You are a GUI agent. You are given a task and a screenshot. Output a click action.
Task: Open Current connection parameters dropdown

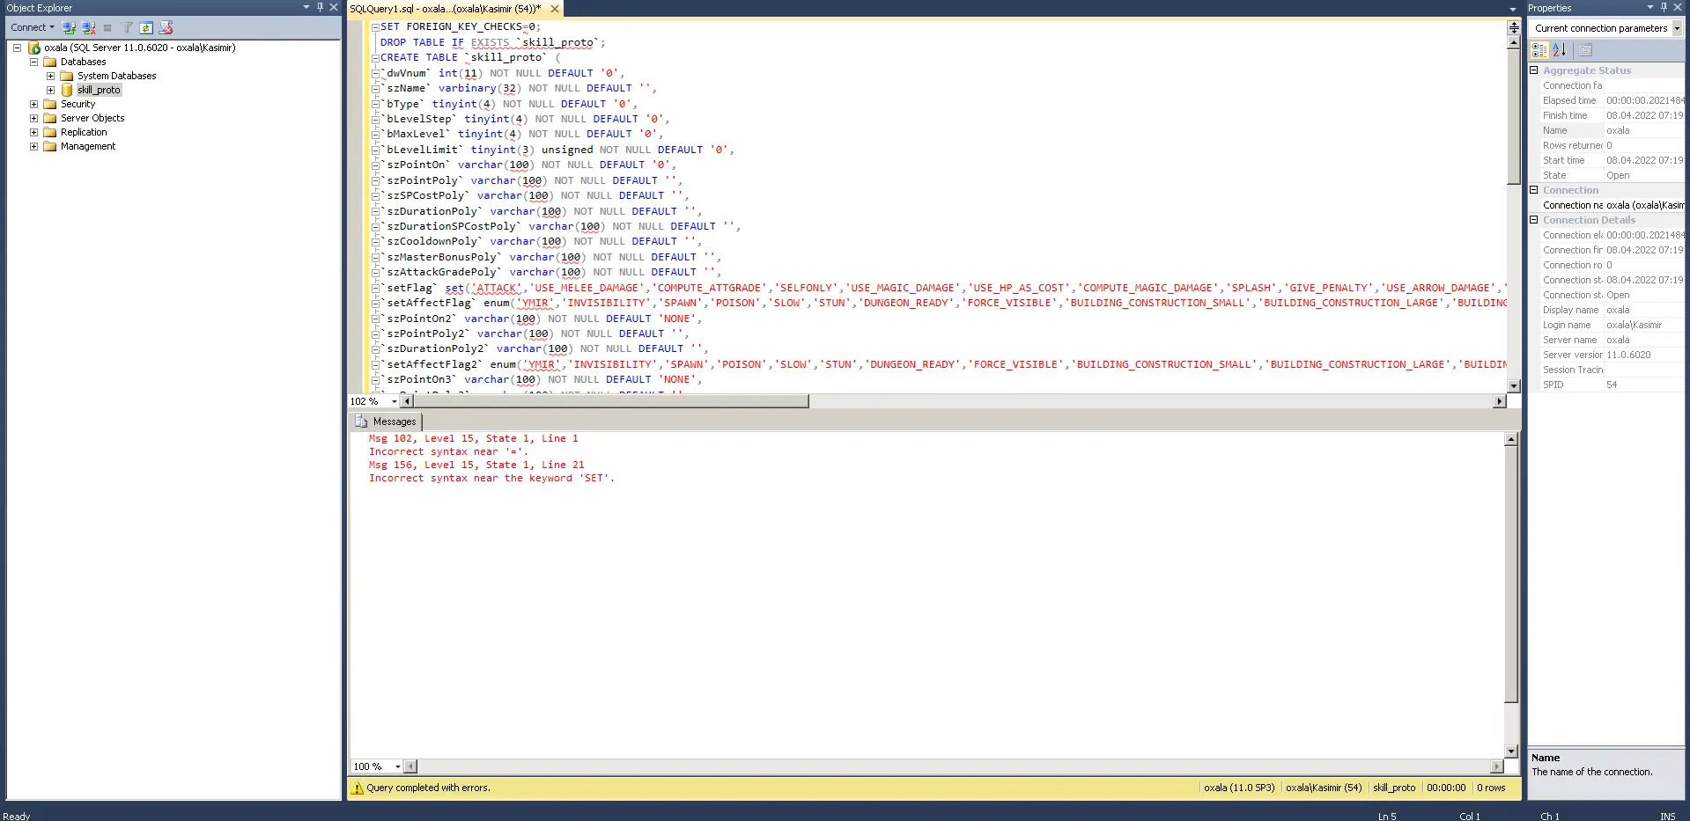(x=1677, y=28)
